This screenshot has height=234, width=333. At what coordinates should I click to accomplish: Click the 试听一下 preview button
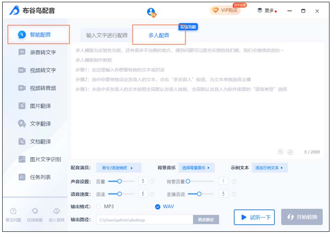(254, 217)
